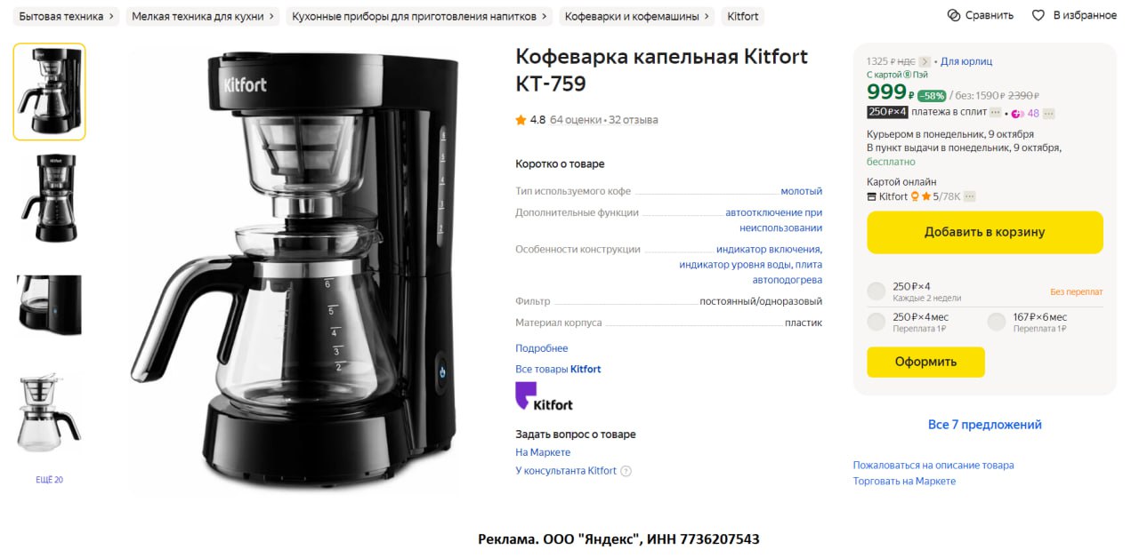Expand ЕЩЁ 20 more photos
The height and width of the screenshot is (558, 1139).
(49, 480)
